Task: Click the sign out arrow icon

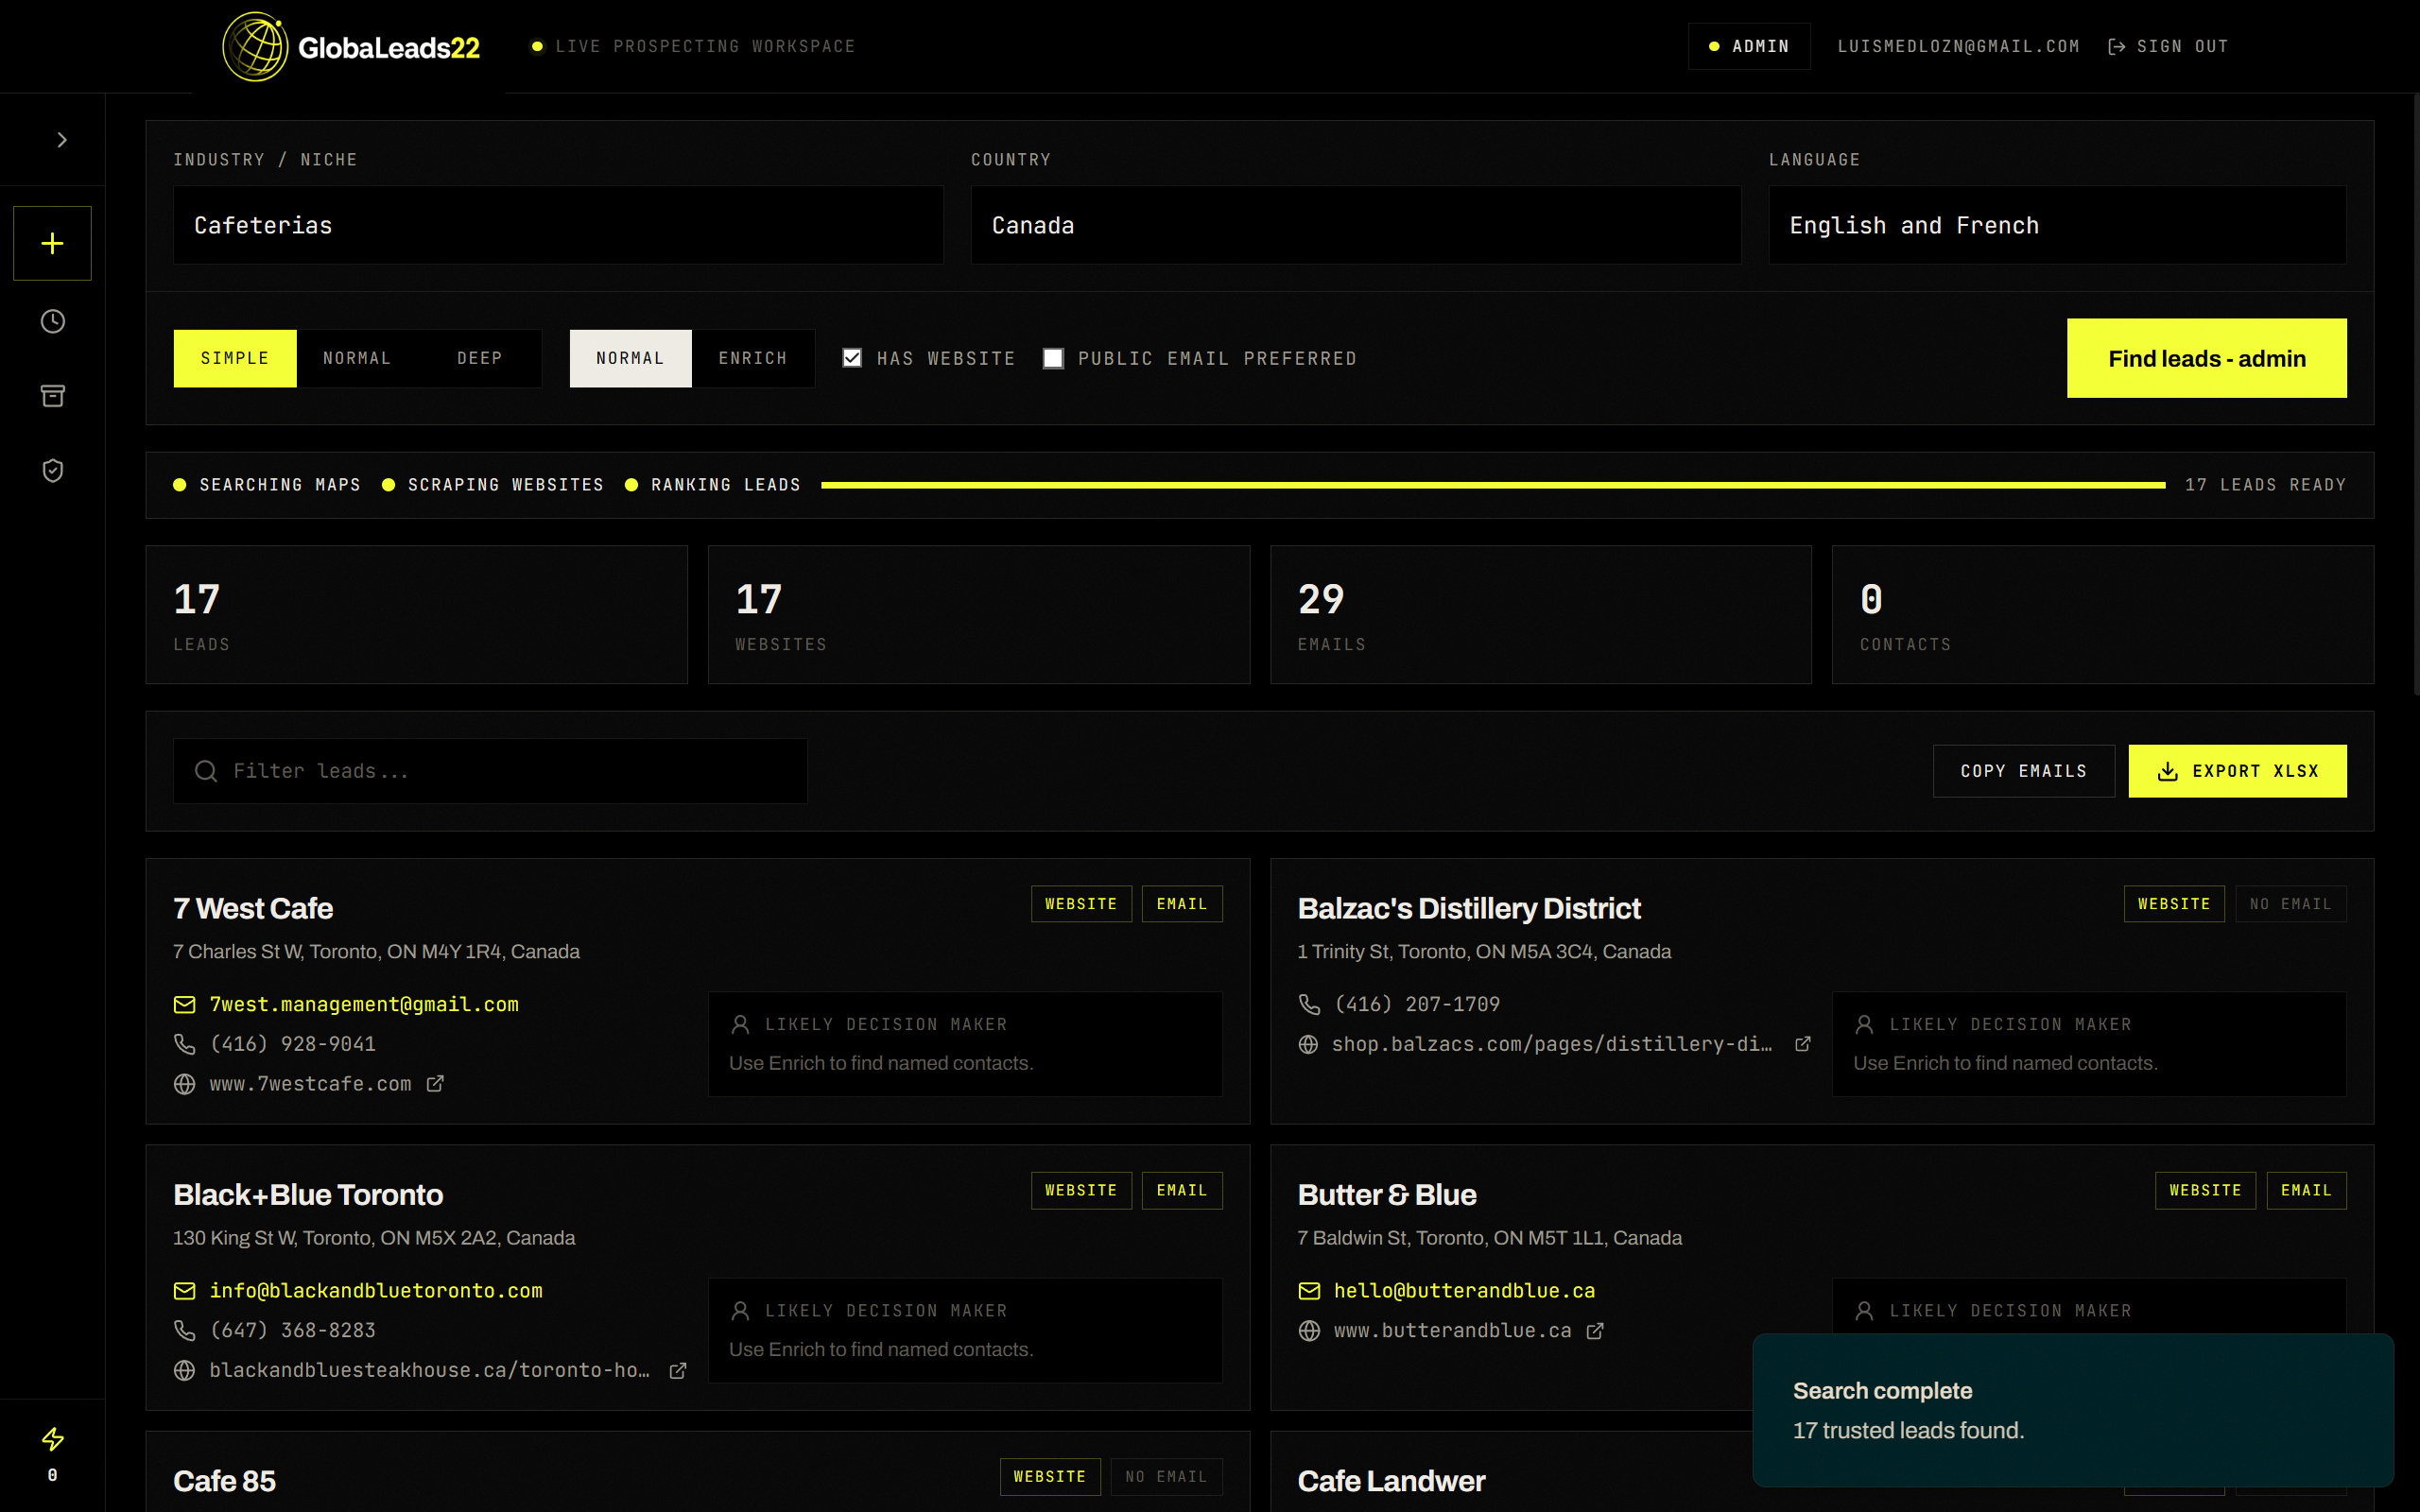Action: pos(2116,46)
